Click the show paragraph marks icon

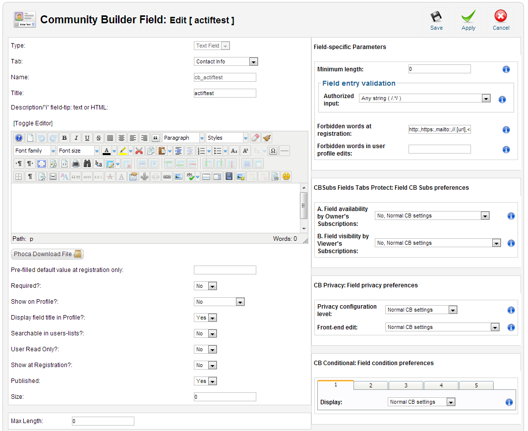tap(30, 176)
